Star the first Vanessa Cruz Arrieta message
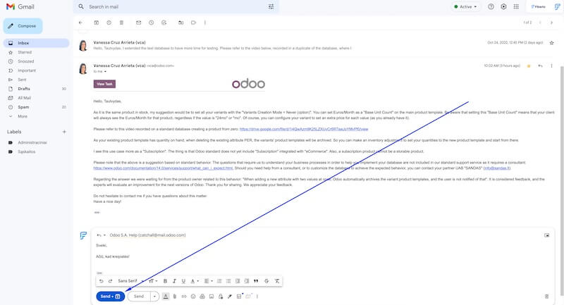564x305 pixels. pos(551,42)
